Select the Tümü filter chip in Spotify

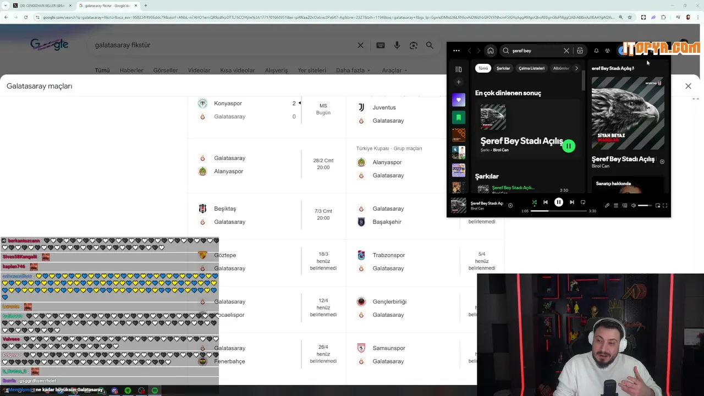[483, 68]
